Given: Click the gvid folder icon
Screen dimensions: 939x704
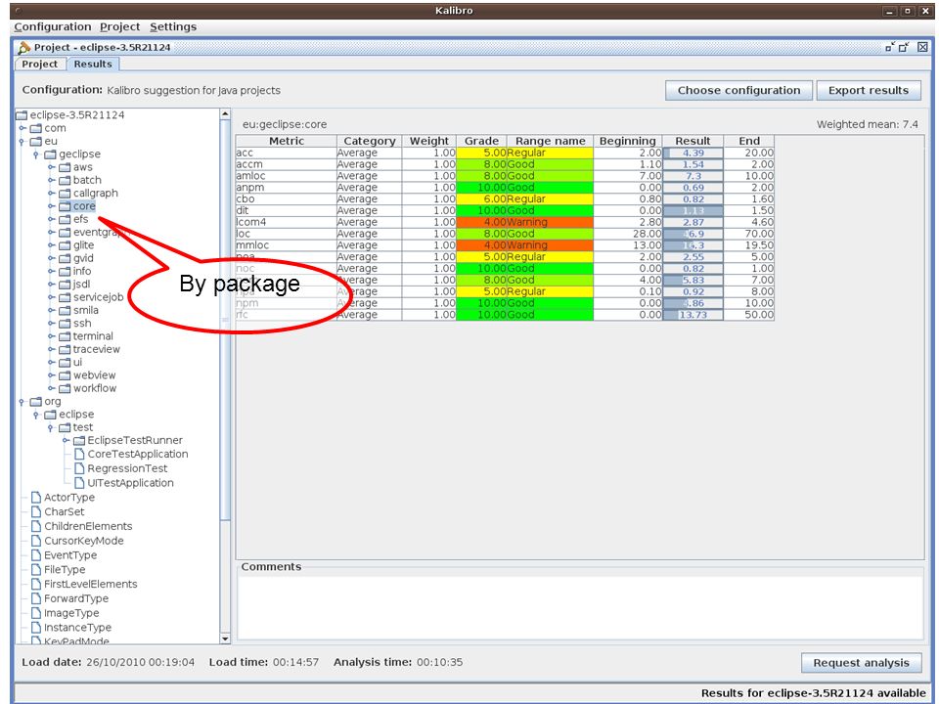Looking at the screenshot, I should (66, 258).
